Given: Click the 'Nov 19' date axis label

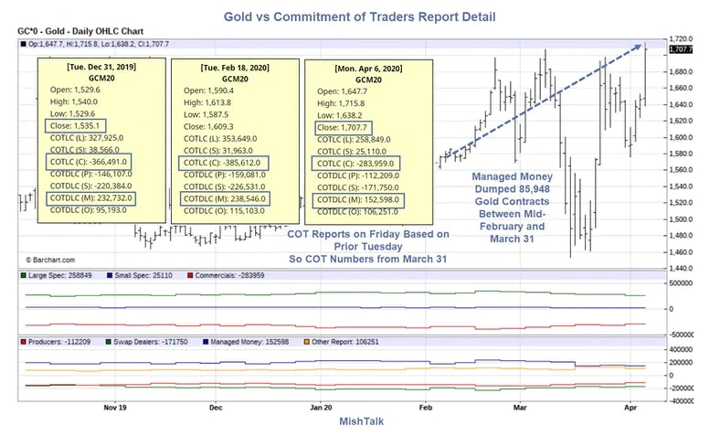Looking at the screenshot, I should click(x=115, y=408).
